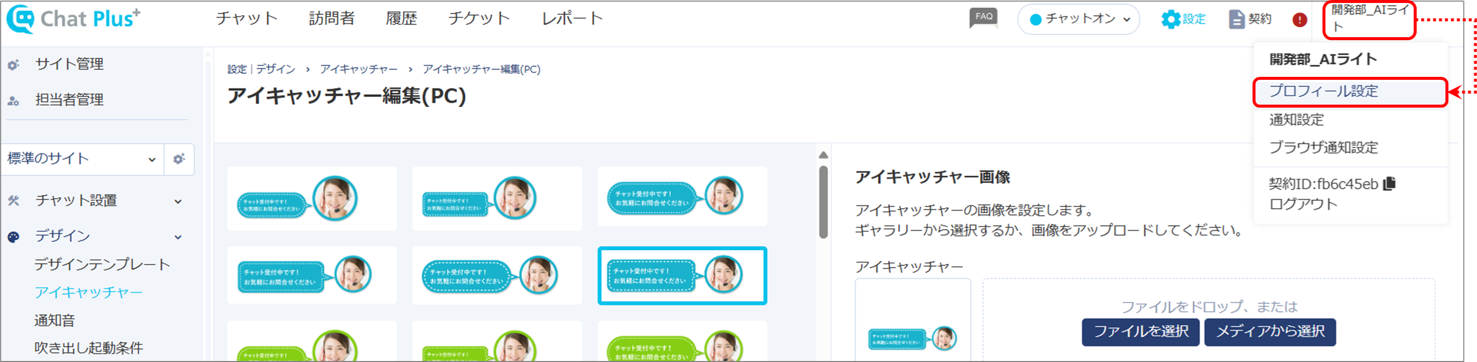Select the middle teal thumbnail, top row
The width and height of the screenshot is (1477, 362).
tap(497, 198)
